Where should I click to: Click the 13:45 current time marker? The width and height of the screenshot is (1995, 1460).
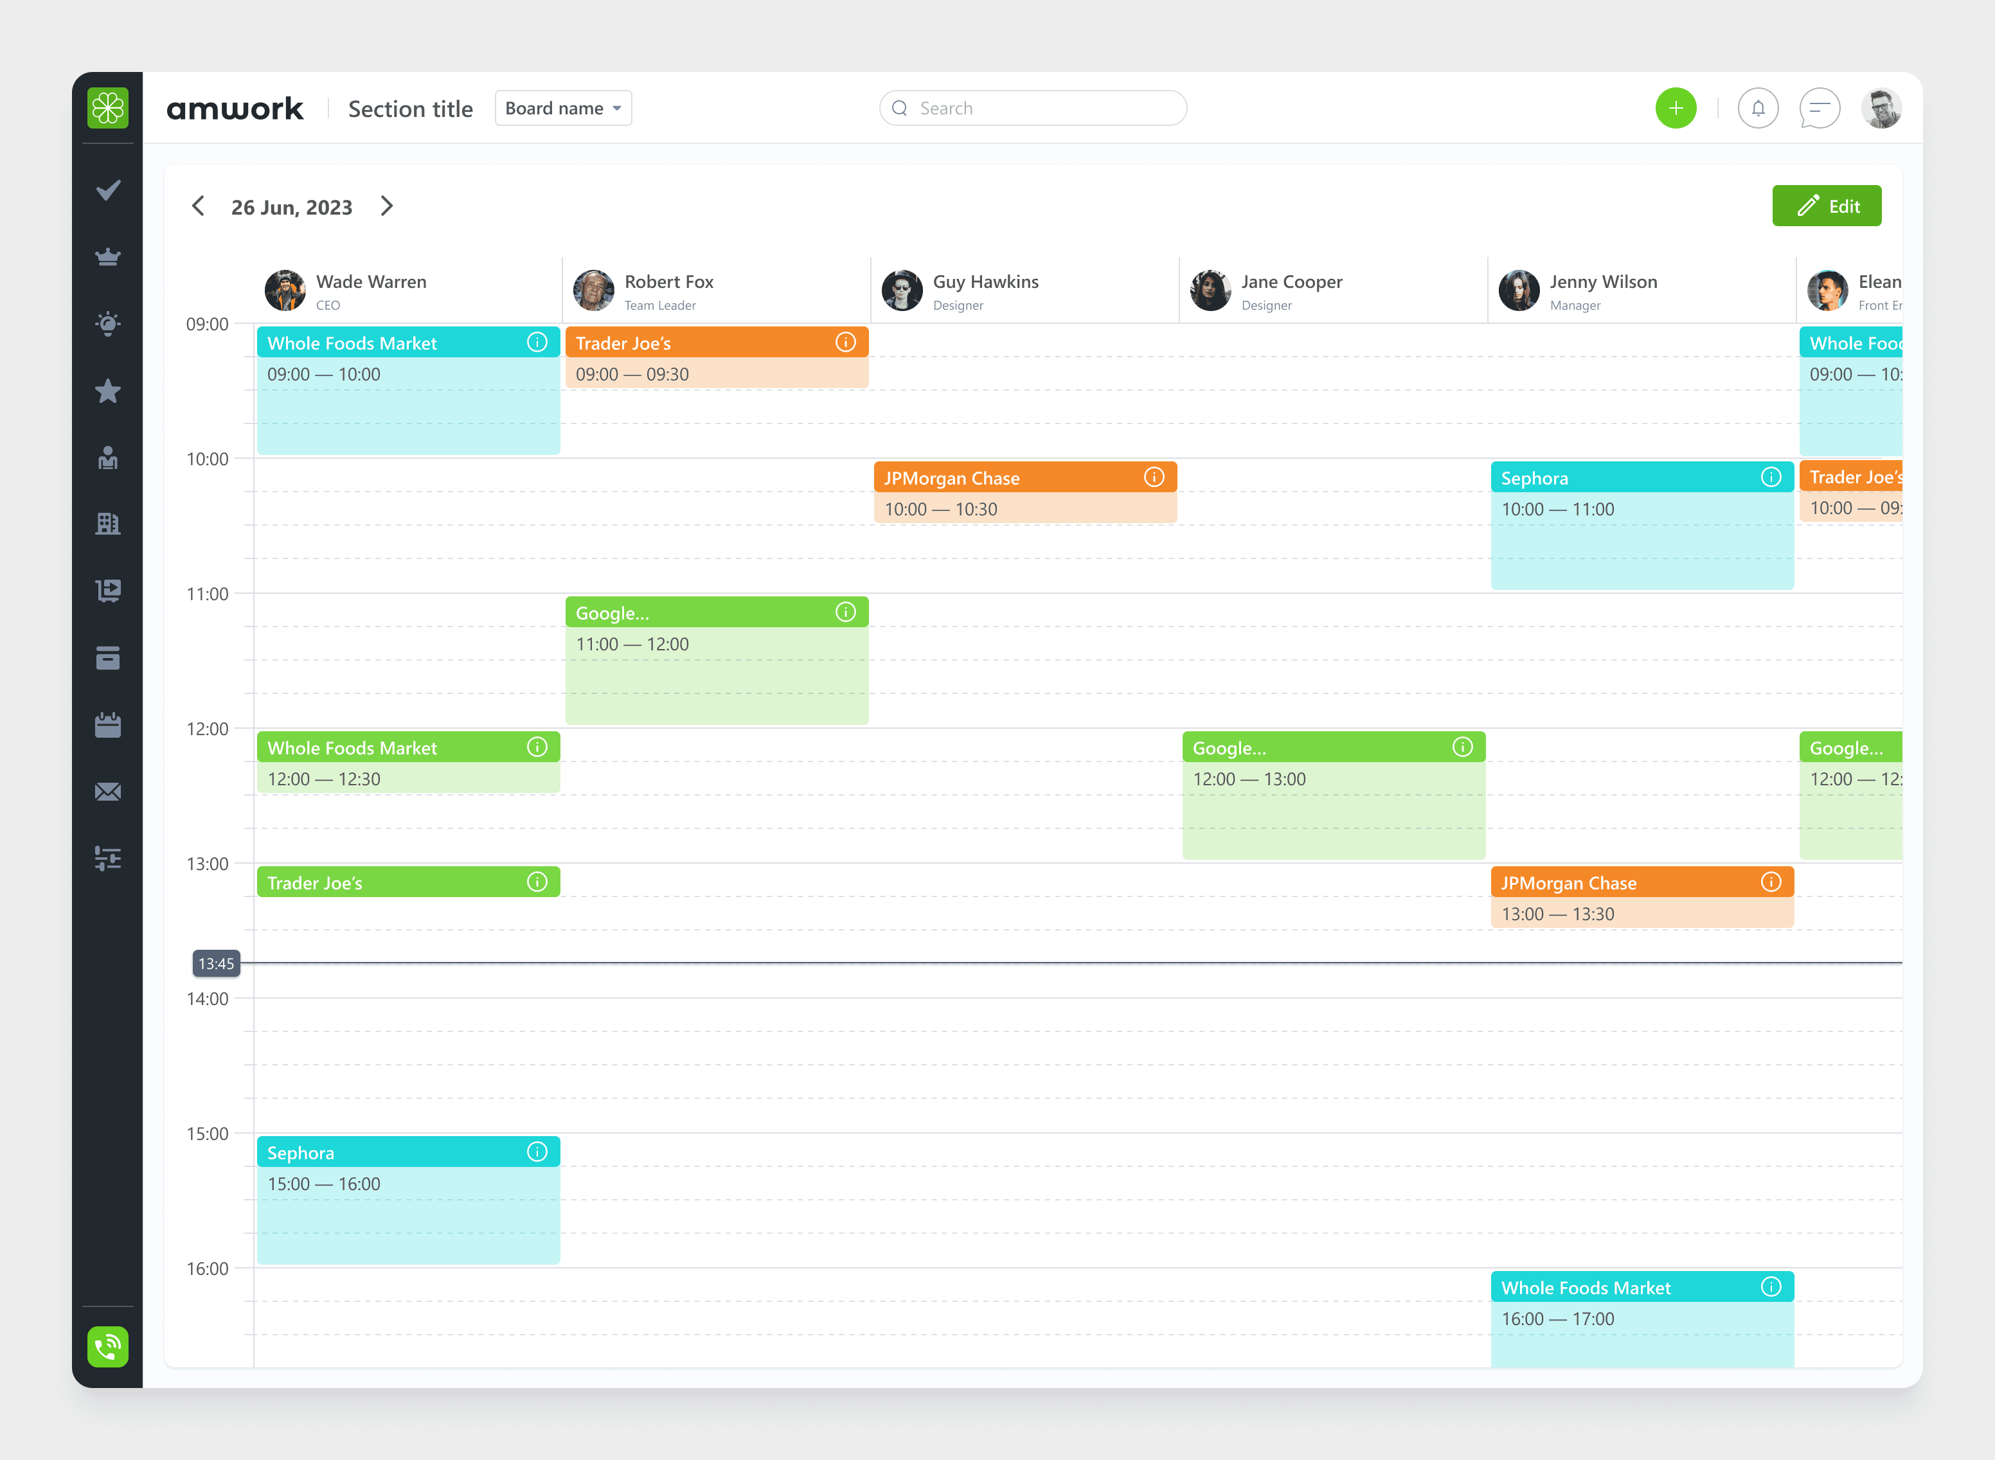216,963
